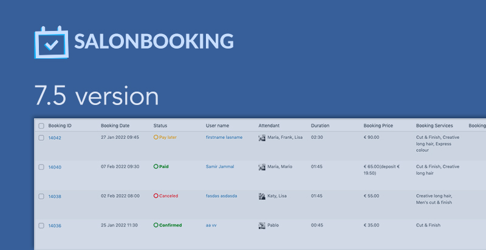This screenshot has height=250, width=486.
Task: Open booking ID 14040 link
Action: (55, 167)
